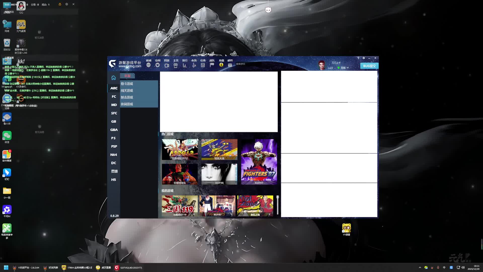This screenshot has height=272, width=483.
Task: Click the home icon in sidebar
Action: (x=113, y=78)
